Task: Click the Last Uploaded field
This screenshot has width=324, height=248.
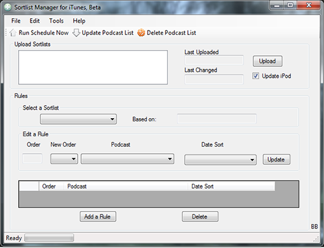Action: 214,60
